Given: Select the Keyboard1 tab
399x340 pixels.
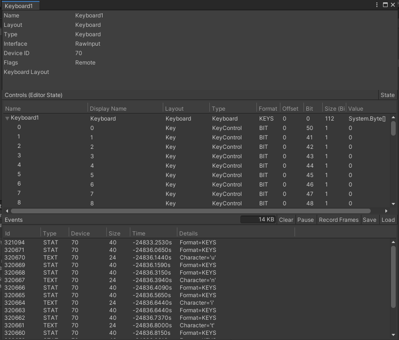Looking at the screenshot, I should tap(19, 6).
